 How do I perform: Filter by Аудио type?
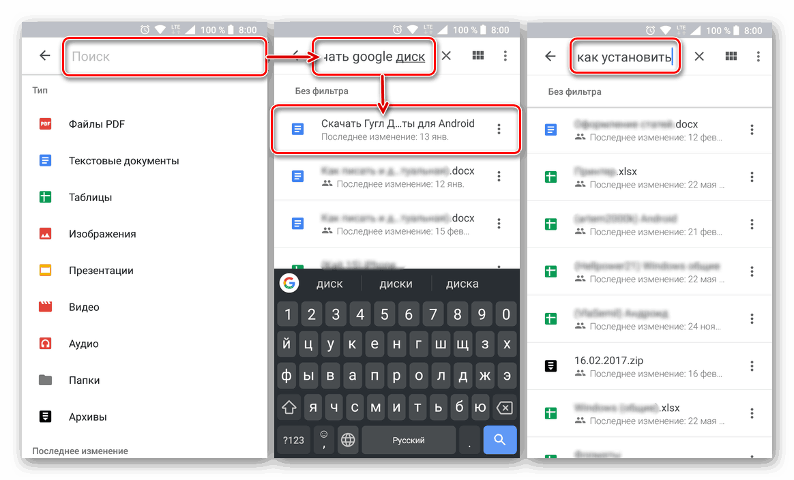point(145,343)
